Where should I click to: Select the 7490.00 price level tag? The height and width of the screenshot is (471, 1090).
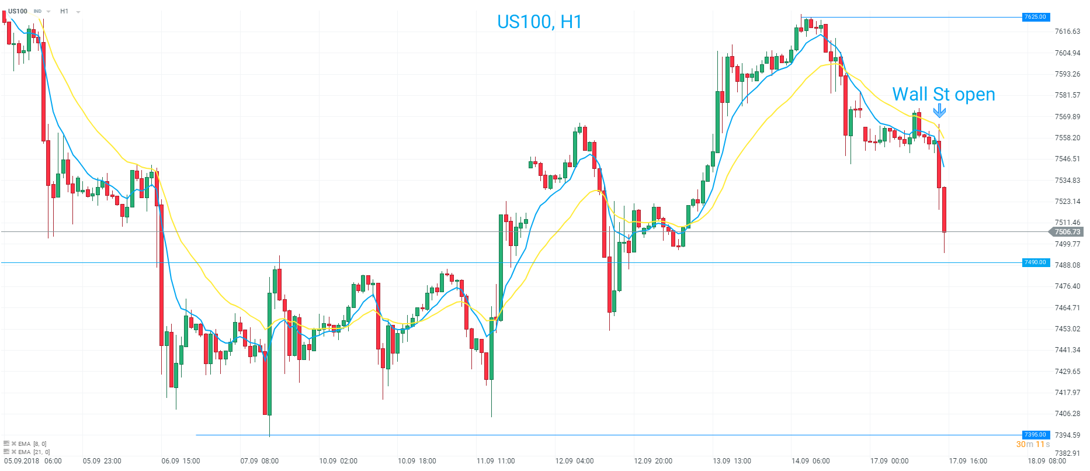(1035, 262)
